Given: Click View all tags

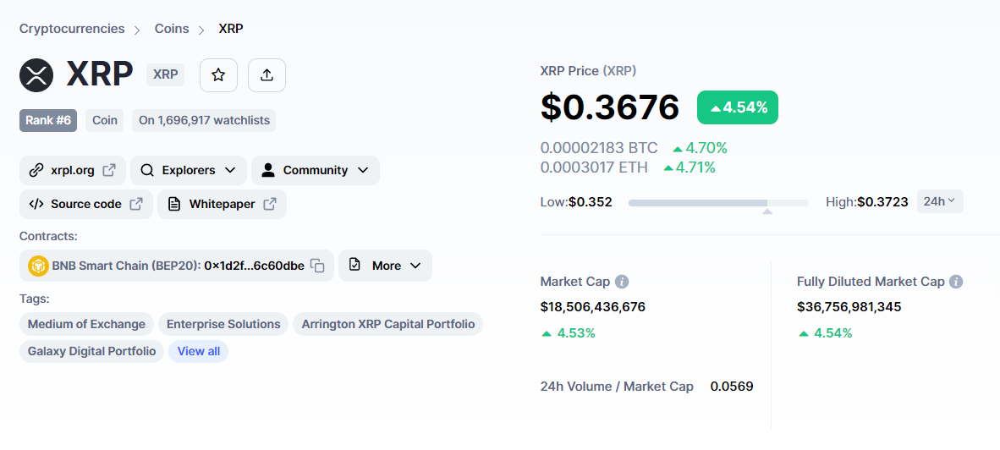Looking at the screenshot, I should point(198,351).
